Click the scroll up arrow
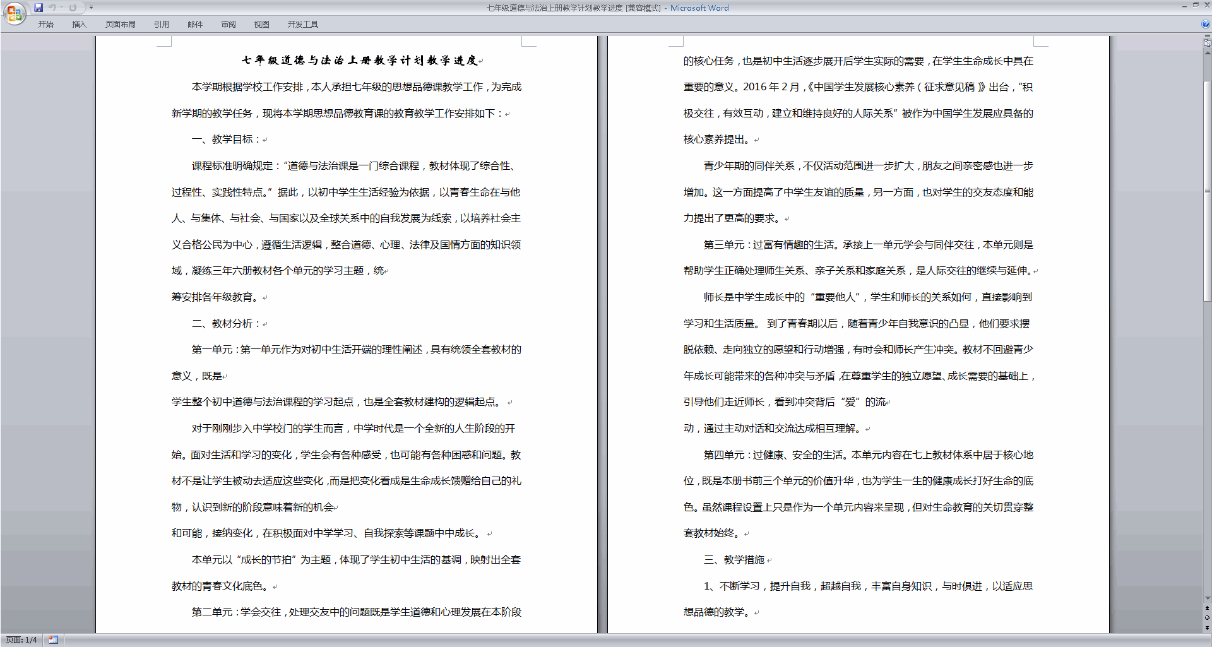Viewport: 1212px width, 647px height. [1208, 53]
